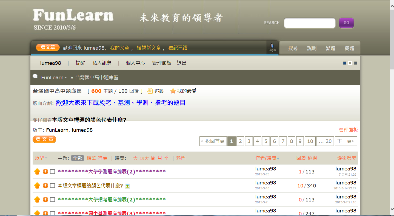The image size is (394, 216).
Task: Go to page 5 of threads
Action: tap(266, 141)
